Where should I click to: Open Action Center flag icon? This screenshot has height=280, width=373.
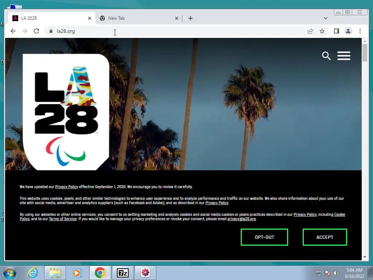(x=327, y=273)
